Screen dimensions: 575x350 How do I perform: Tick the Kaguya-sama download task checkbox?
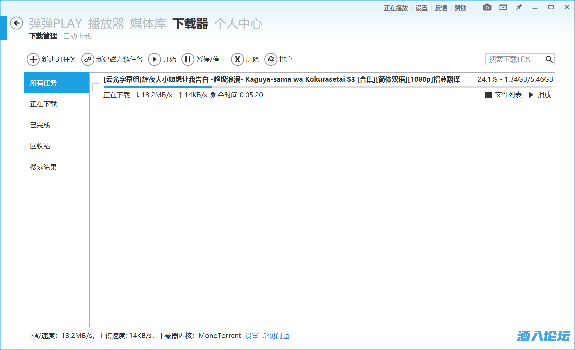point(96,87)
